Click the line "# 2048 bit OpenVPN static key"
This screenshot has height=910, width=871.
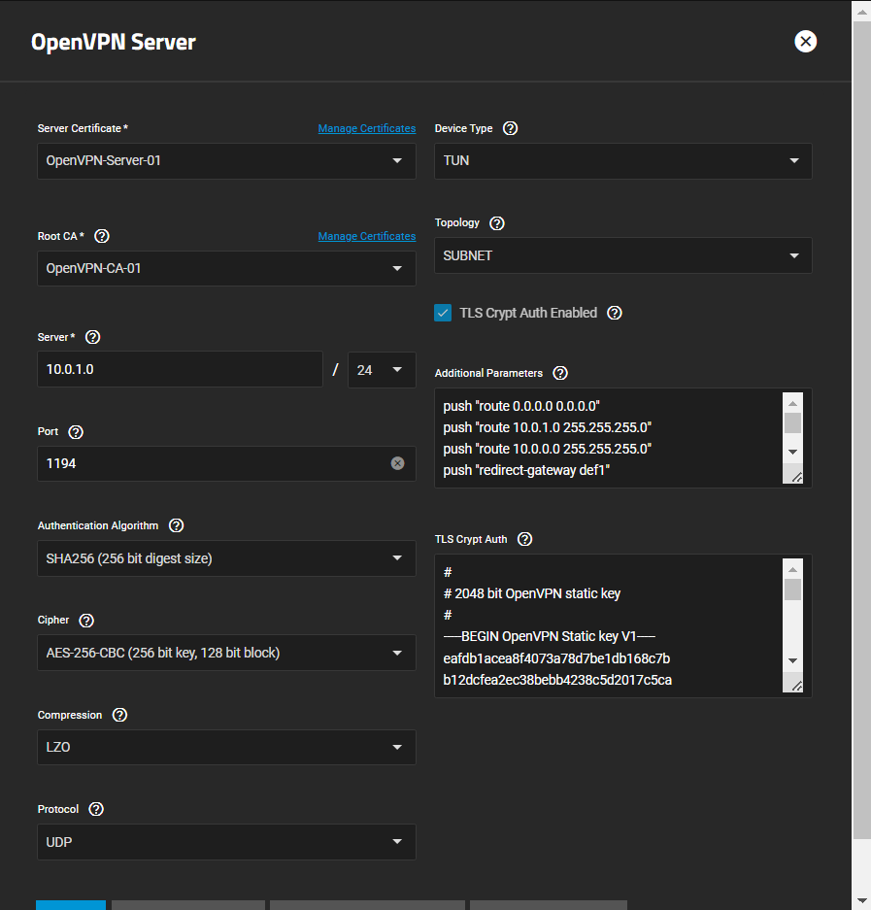tap(531, 593)
